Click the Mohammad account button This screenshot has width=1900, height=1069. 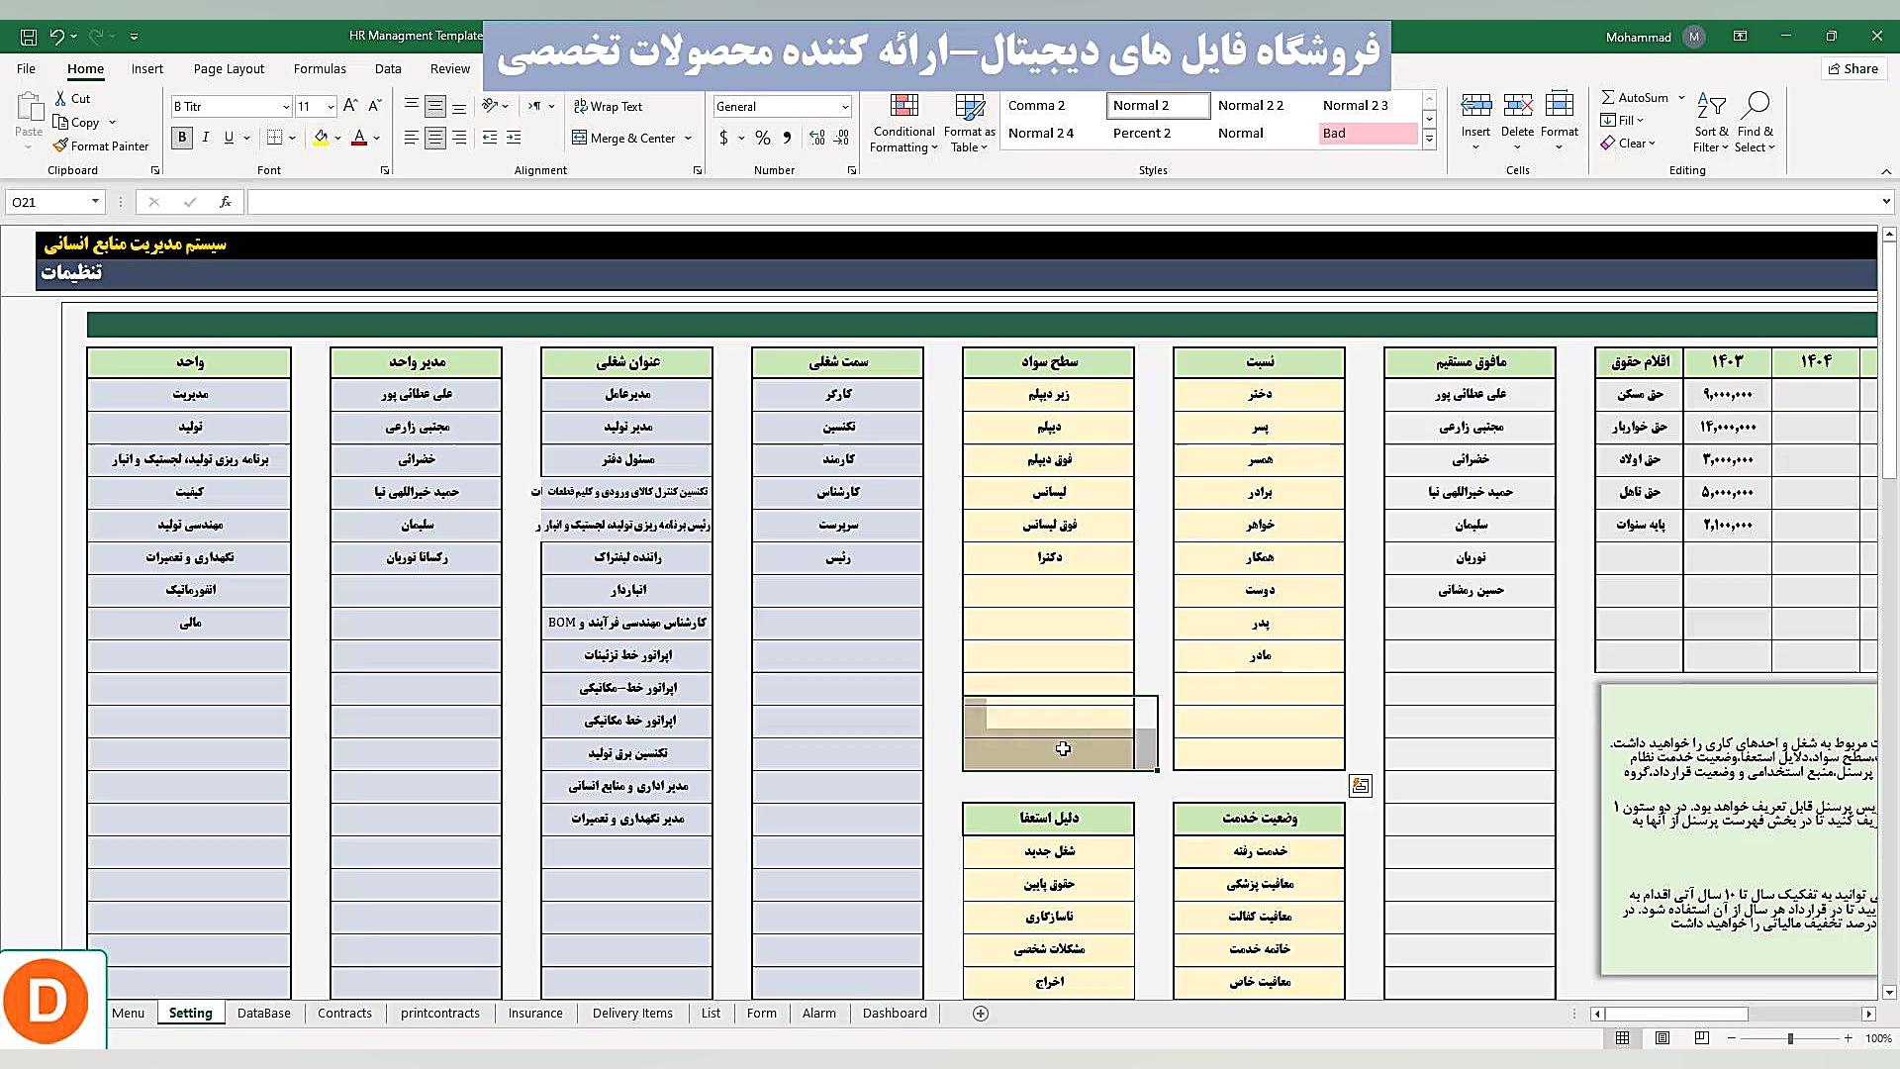(x=1655, y=37)
